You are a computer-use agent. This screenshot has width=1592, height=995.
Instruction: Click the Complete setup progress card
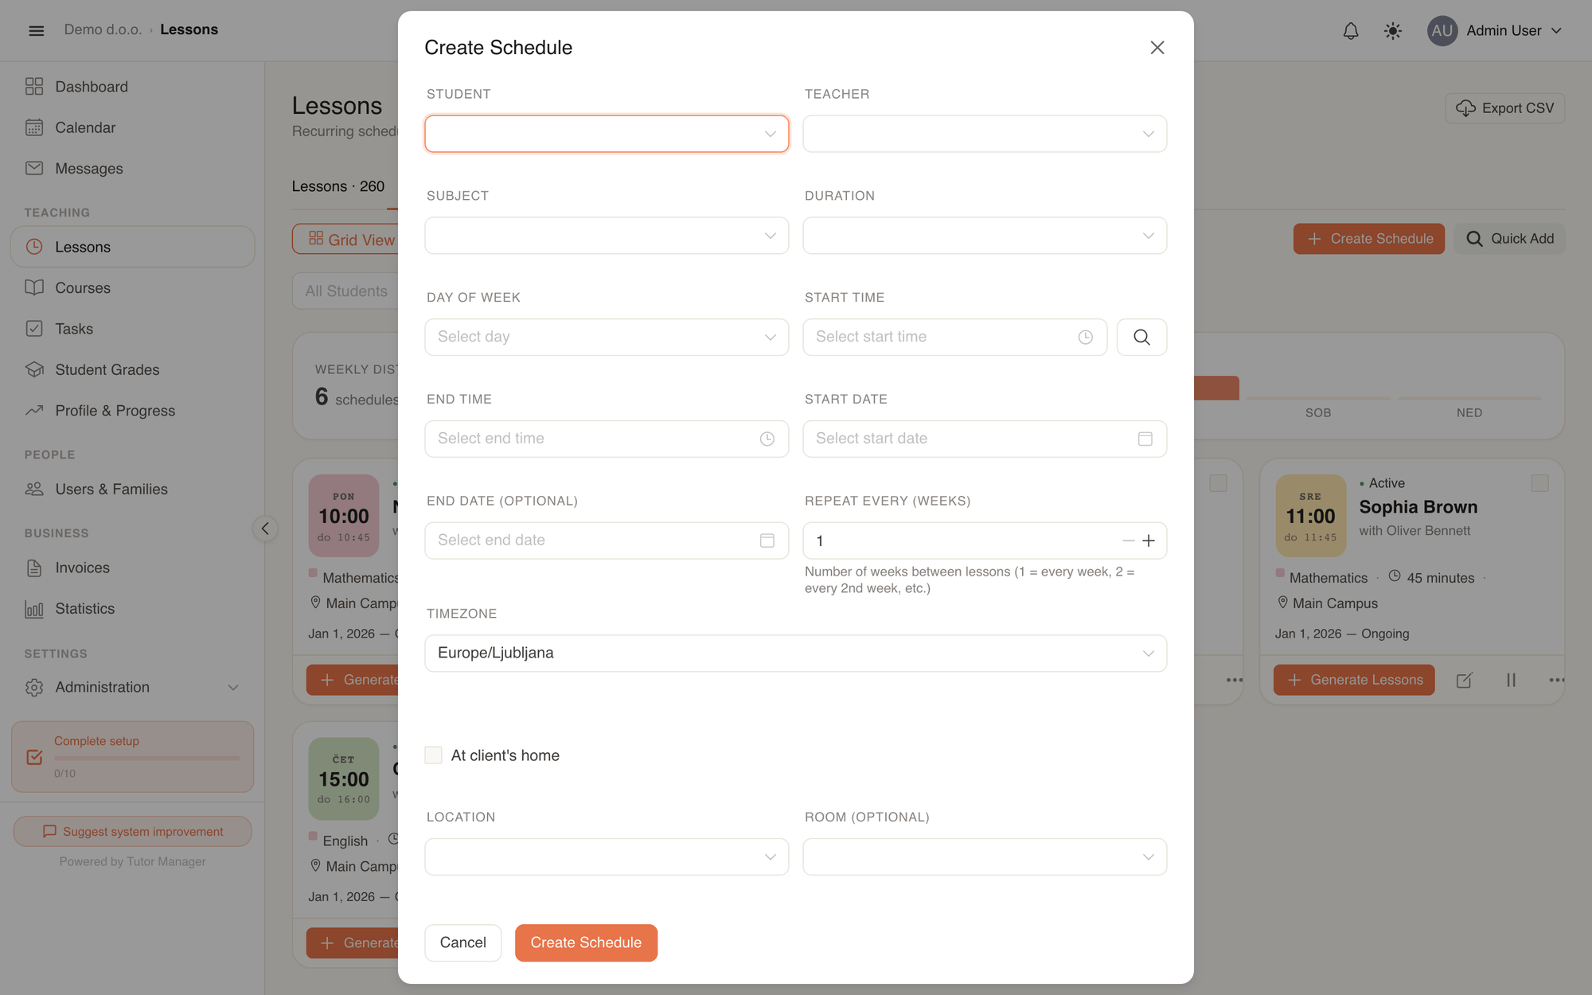click(x=132, y=757)
